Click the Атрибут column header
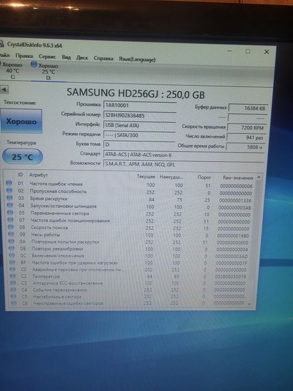This screenshot has width=293, height=391. (x=39, y=175)
